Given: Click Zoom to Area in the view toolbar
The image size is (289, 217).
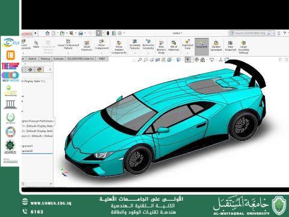Looking at the screenshot, I should tap(146, 60).
